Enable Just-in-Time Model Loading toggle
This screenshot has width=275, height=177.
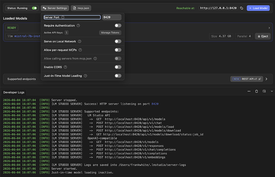point(118,76)
